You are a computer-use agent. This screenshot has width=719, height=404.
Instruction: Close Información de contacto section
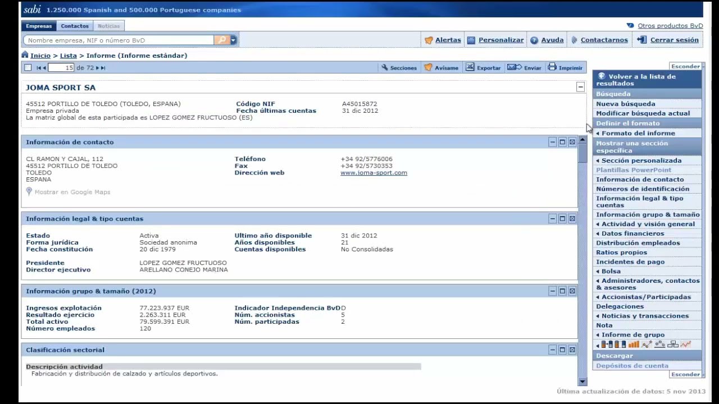point(572,142)
